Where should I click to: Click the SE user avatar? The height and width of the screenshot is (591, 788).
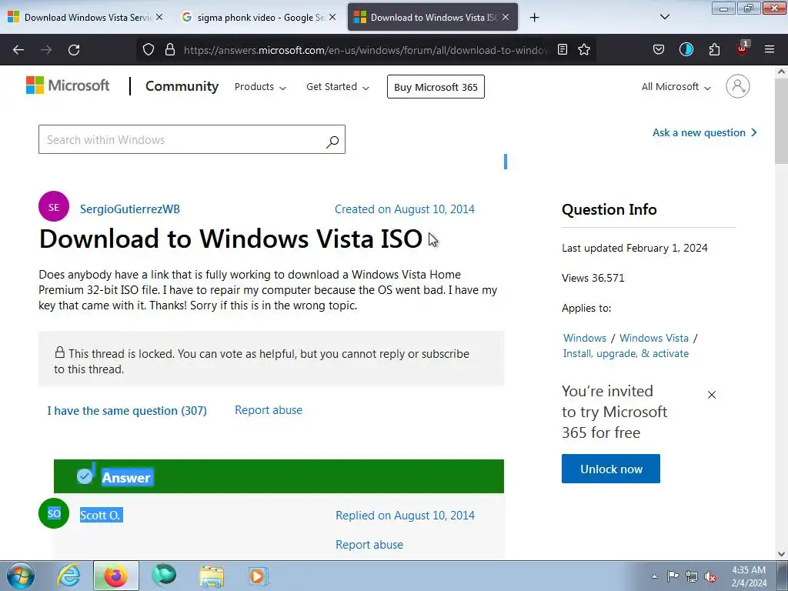pyautogui.click(x=54, y=206)
